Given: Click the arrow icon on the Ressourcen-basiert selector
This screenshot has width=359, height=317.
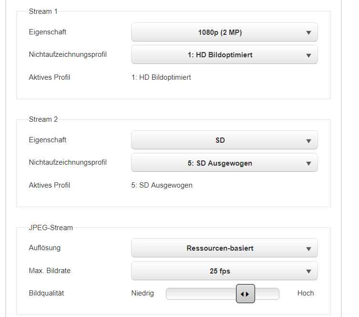Looking at the screenshot, I should [308, 249].
